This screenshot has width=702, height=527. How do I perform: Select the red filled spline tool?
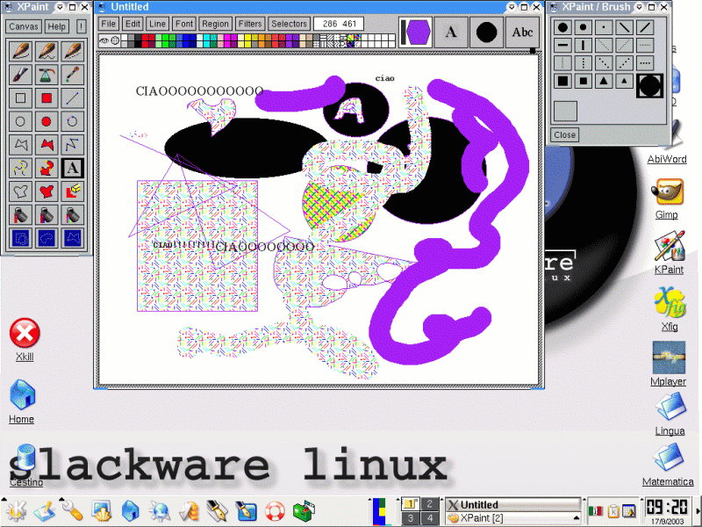click(x=47, y=168)
